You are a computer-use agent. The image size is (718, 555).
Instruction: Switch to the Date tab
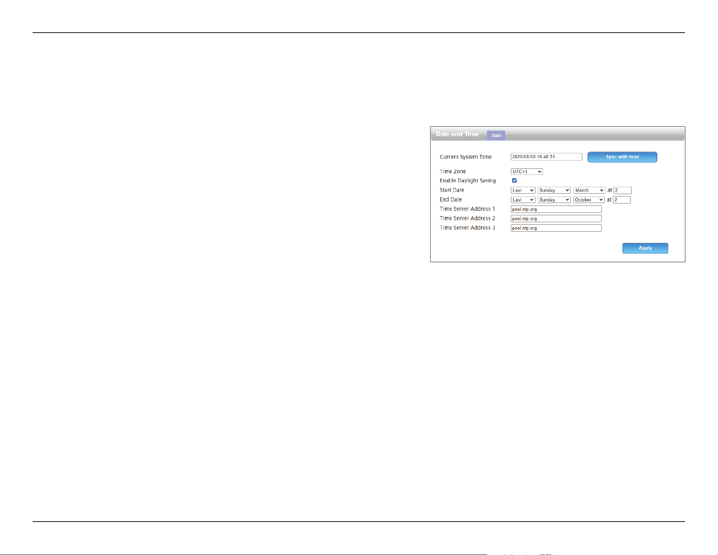tap(496, 135)
